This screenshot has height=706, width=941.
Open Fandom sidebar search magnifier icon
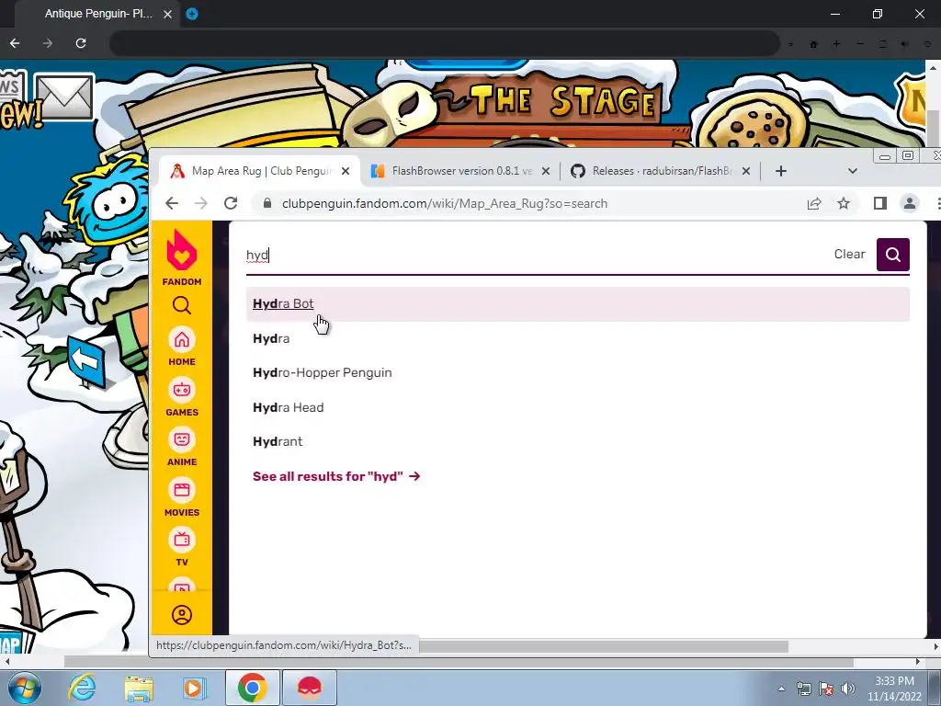[x=182, y=305]
